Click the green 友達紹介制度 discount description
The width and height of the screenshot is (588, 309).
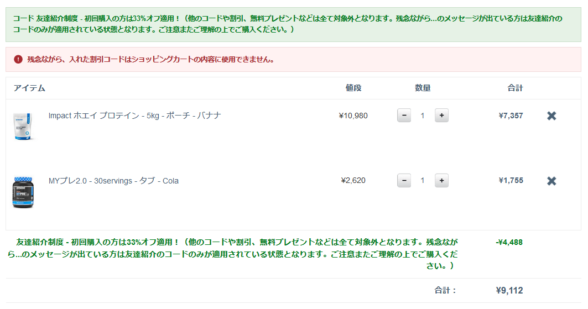click(x=232, y=254)
